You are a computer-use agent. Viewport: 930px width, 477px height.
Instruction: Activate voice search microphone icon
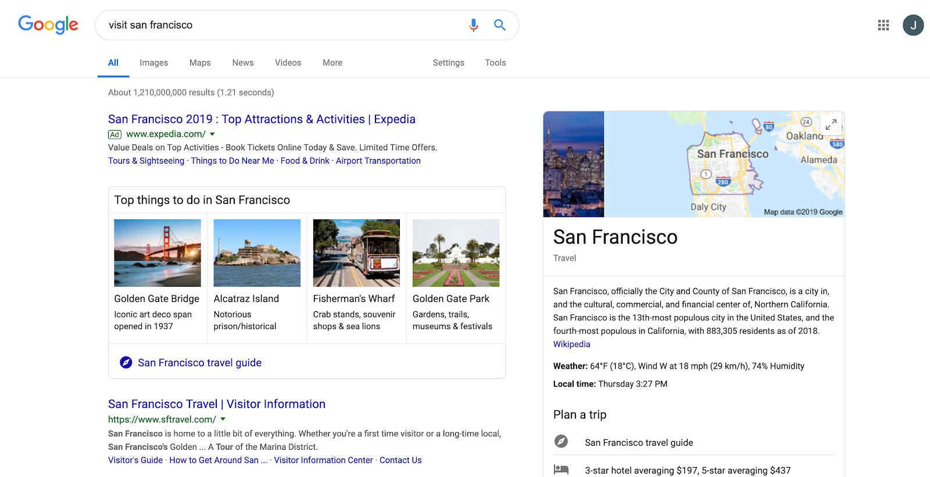[474, 25]
